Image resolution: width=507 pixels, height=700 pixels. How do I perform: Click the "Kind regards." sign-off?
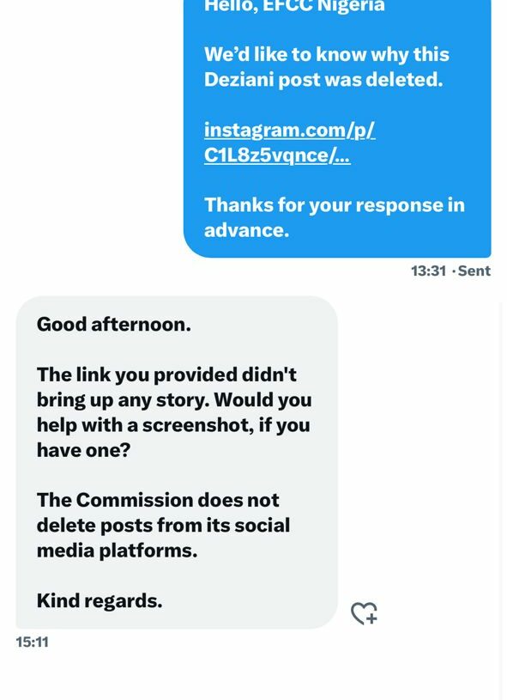tap(100, 600)
